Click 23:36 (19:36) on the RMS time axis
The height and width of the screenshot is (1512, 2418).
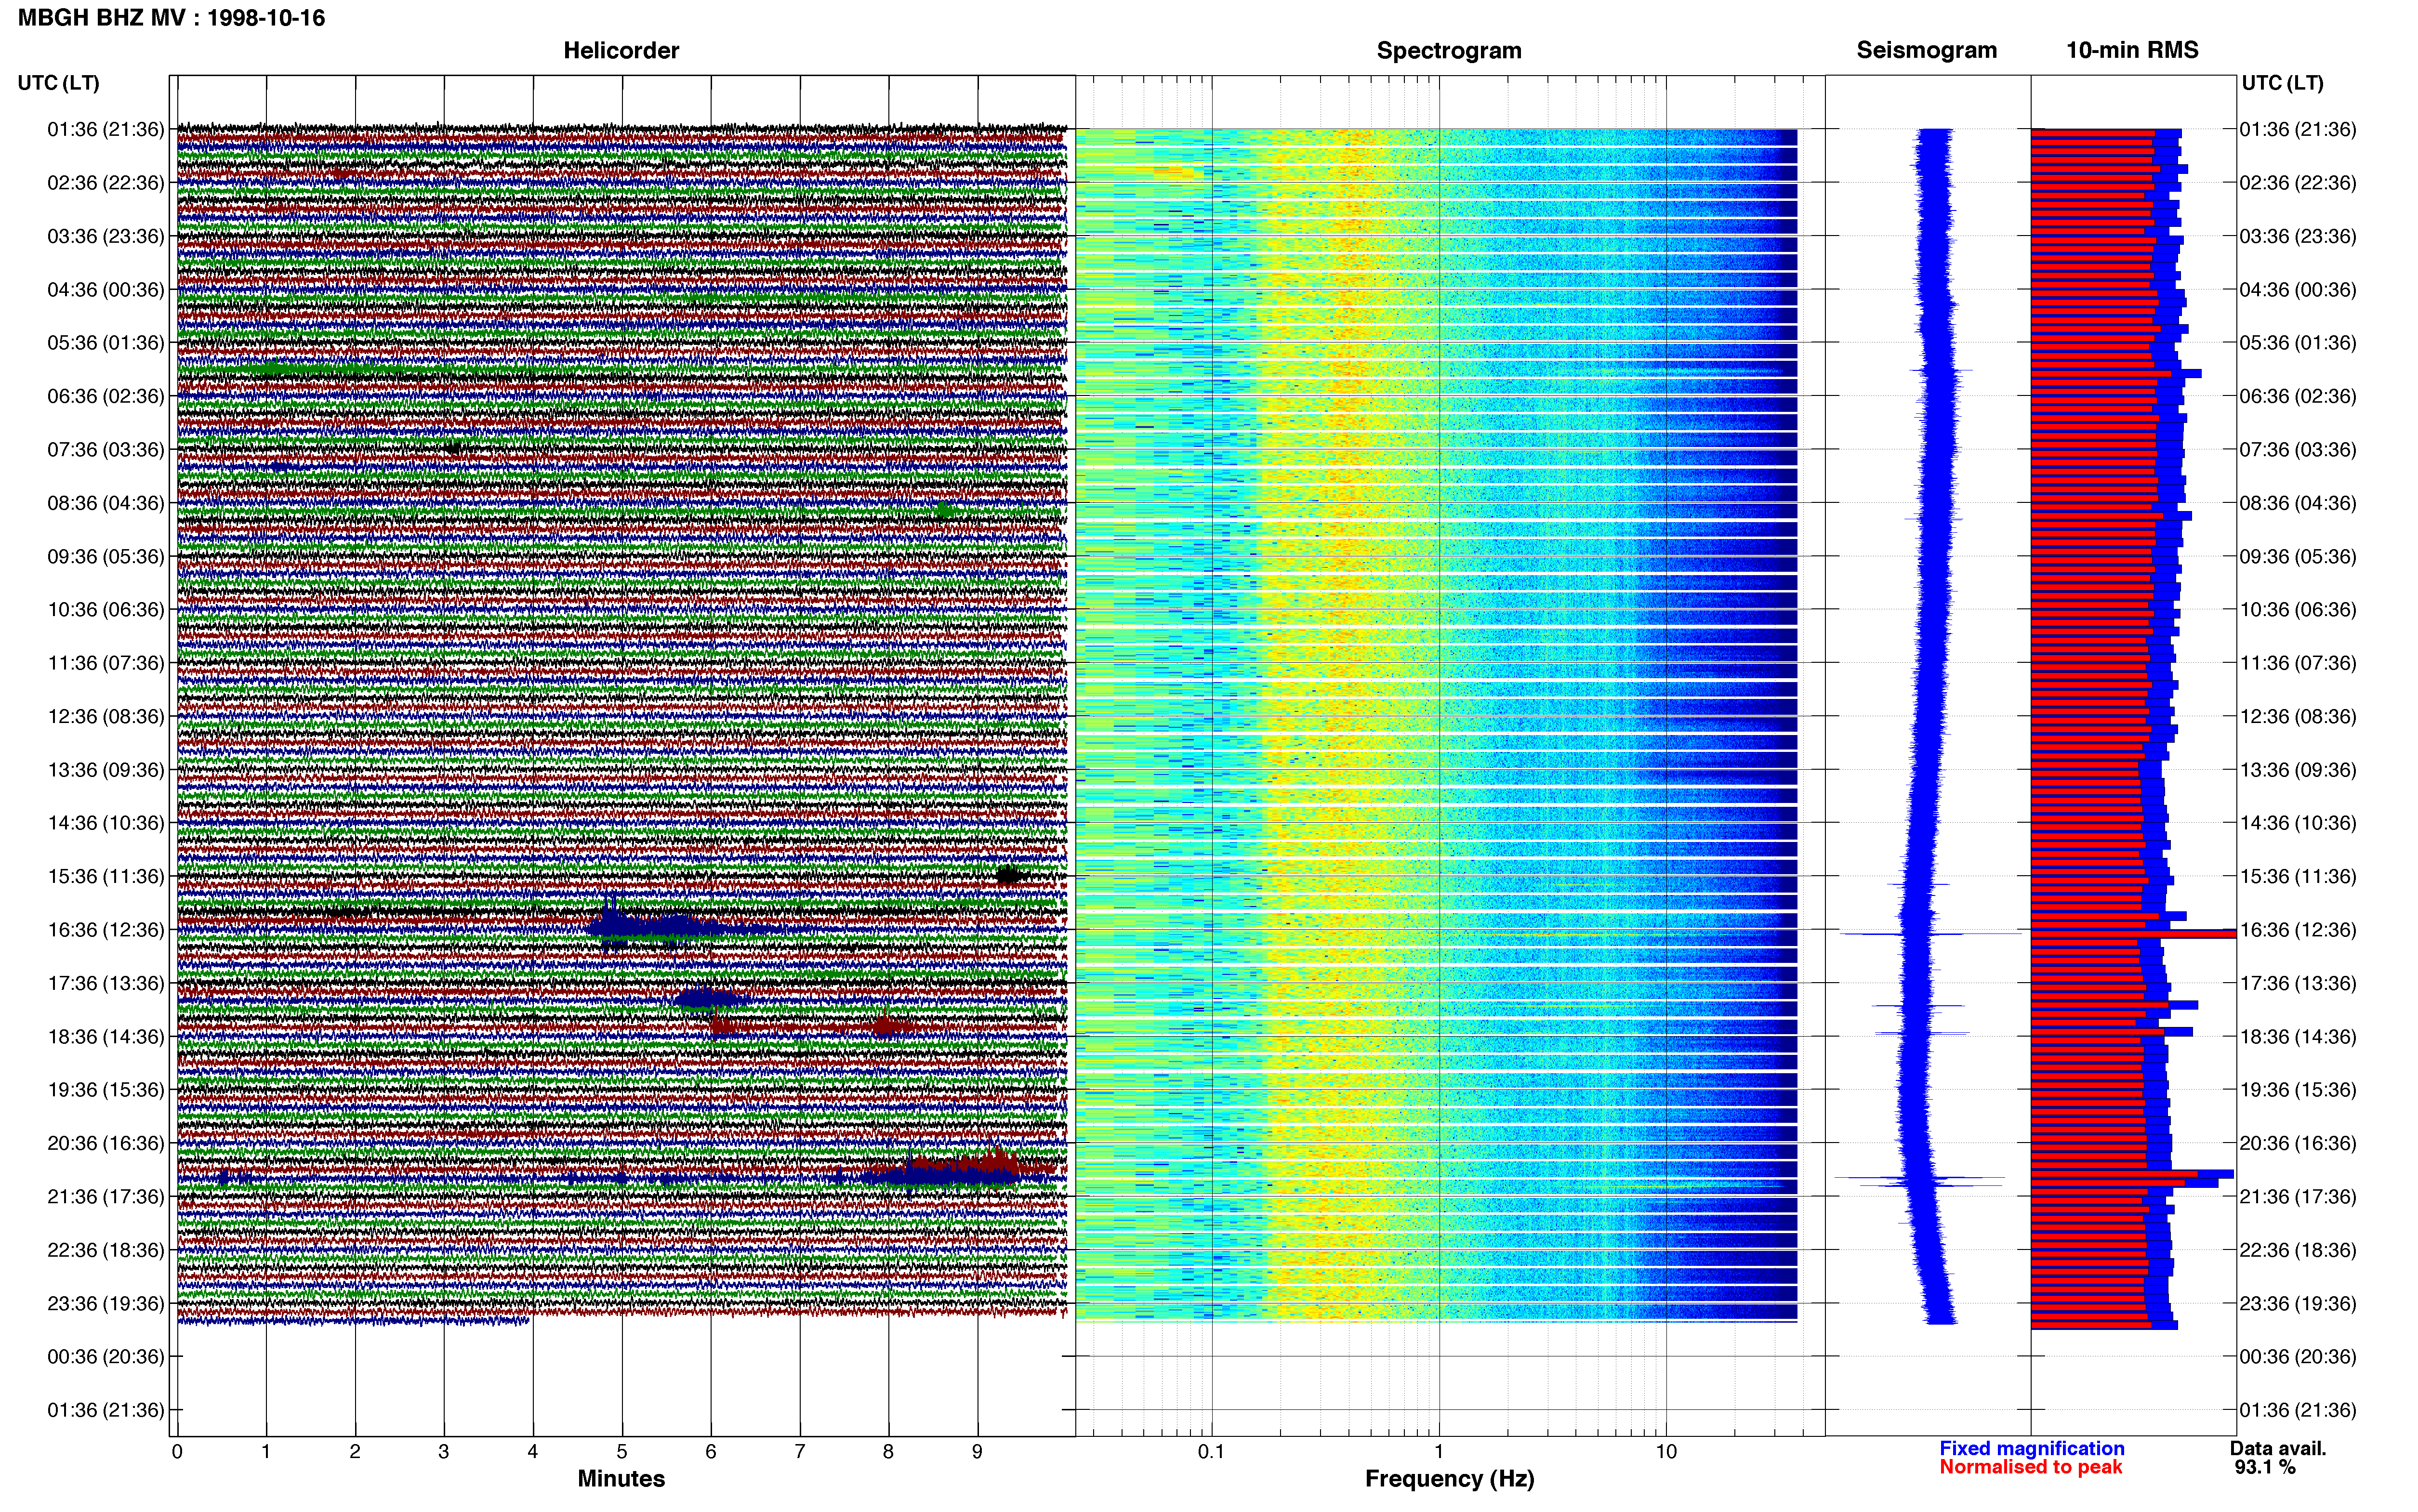coord(2298,1303)
